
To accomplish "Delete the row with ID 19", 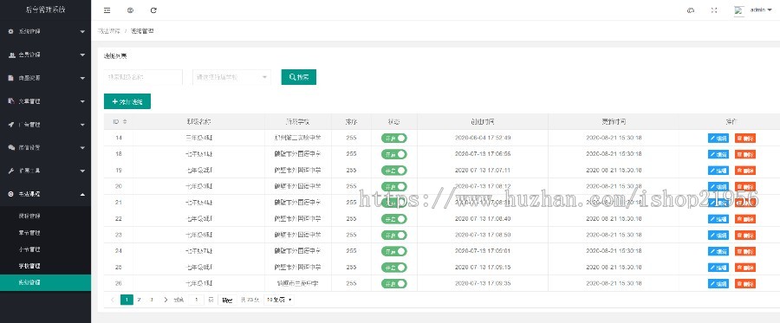I will pyautogui.click(x=745, y=171).
